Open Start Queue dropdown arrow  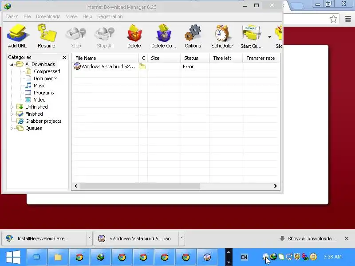click(x=269, y=37)
